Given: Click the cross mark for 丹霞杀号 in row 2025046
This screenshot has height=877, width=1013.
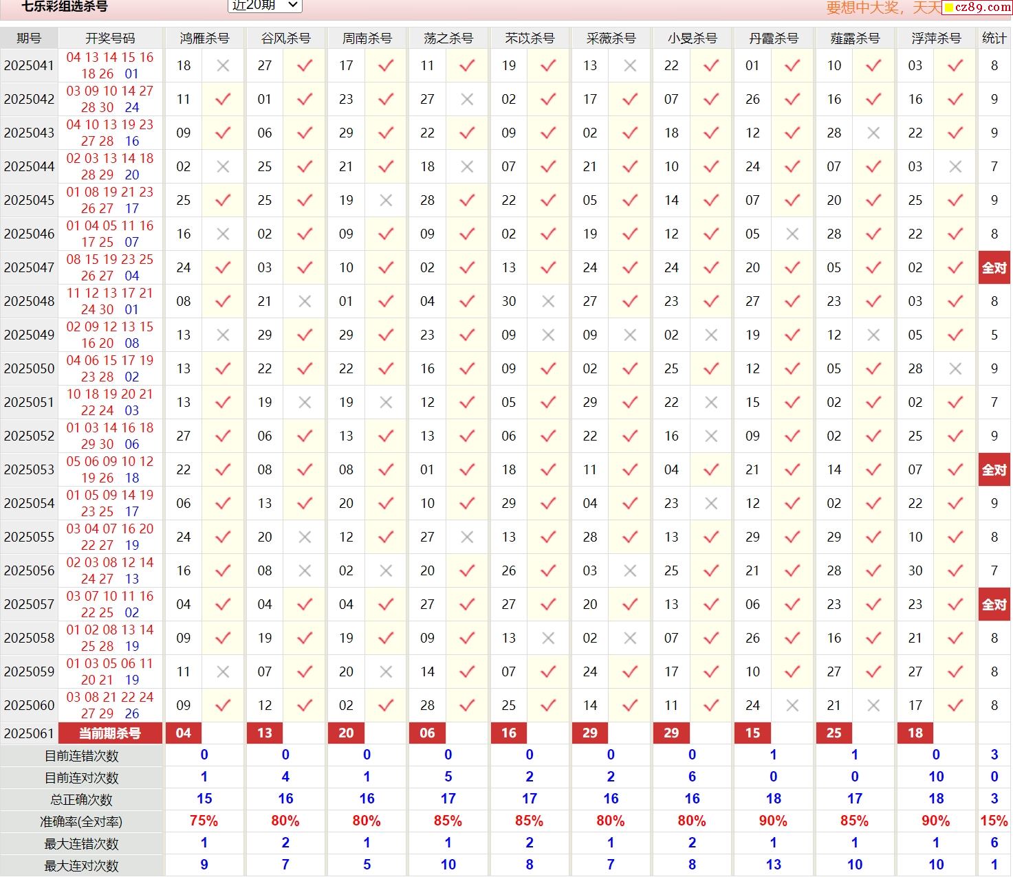Looking at the screenshot, I should (x=792, y=234).
